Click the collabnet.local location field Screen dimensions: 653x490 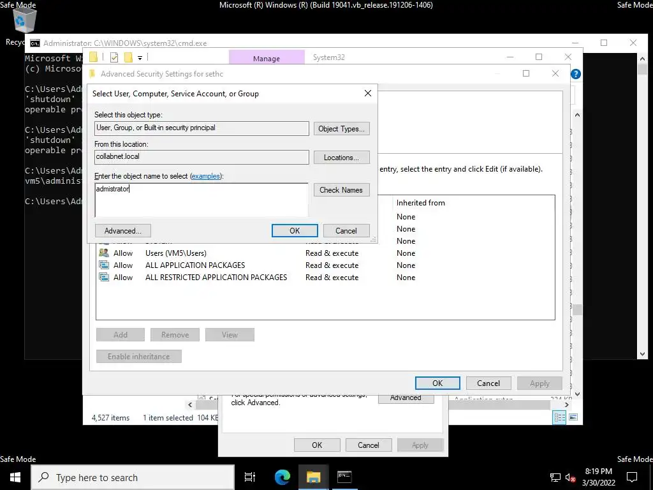202,157
